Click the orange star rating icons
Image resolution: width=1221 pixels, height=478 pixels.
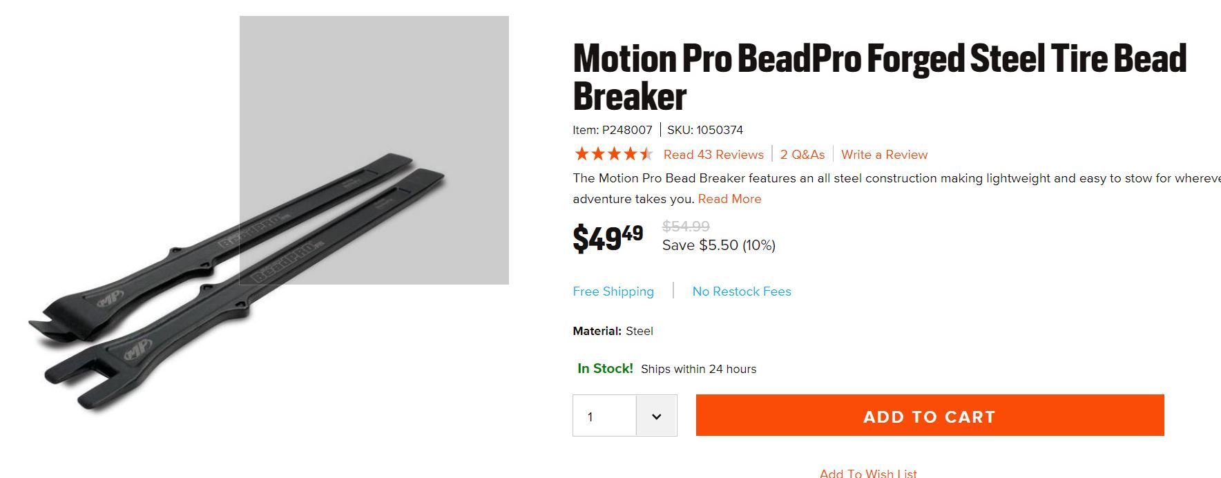point(613,154)
